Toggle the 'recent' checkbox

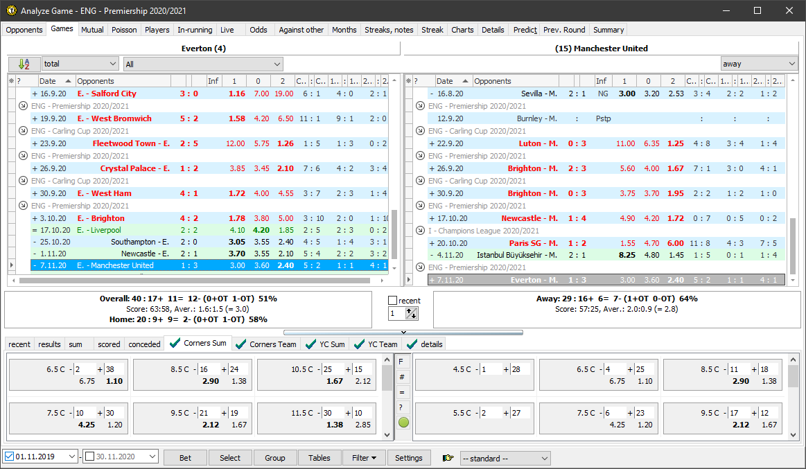(393, 301)
